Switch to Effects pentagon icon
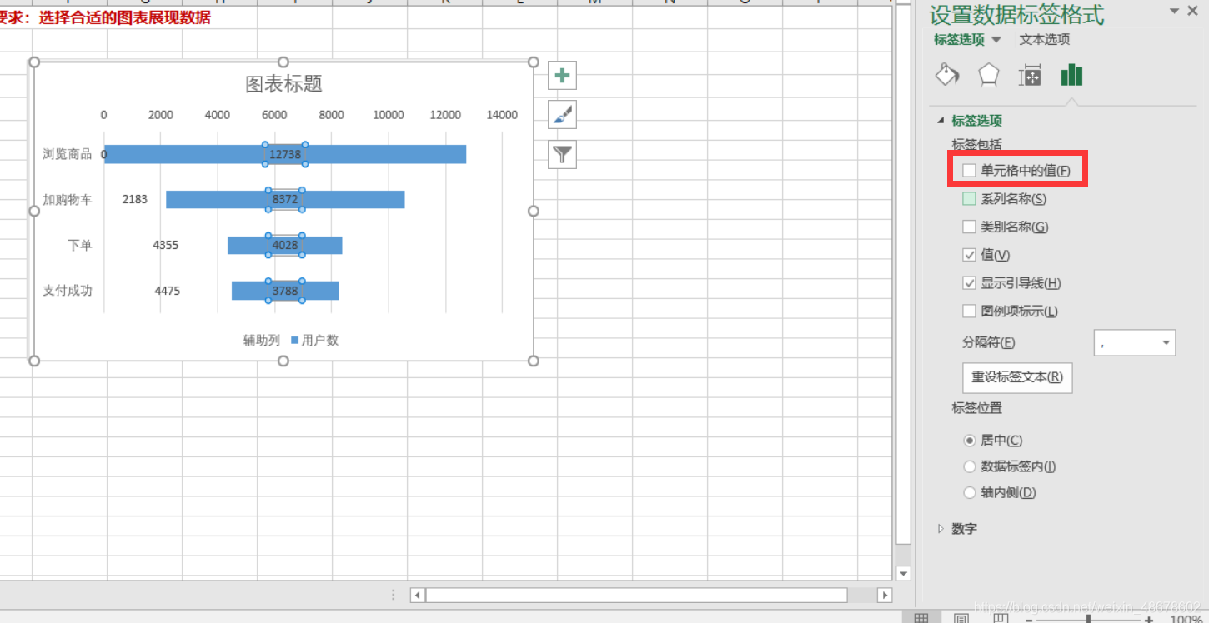Image resolution: width=1209 pixels, height=623 pixels. [x=988, y=75]
